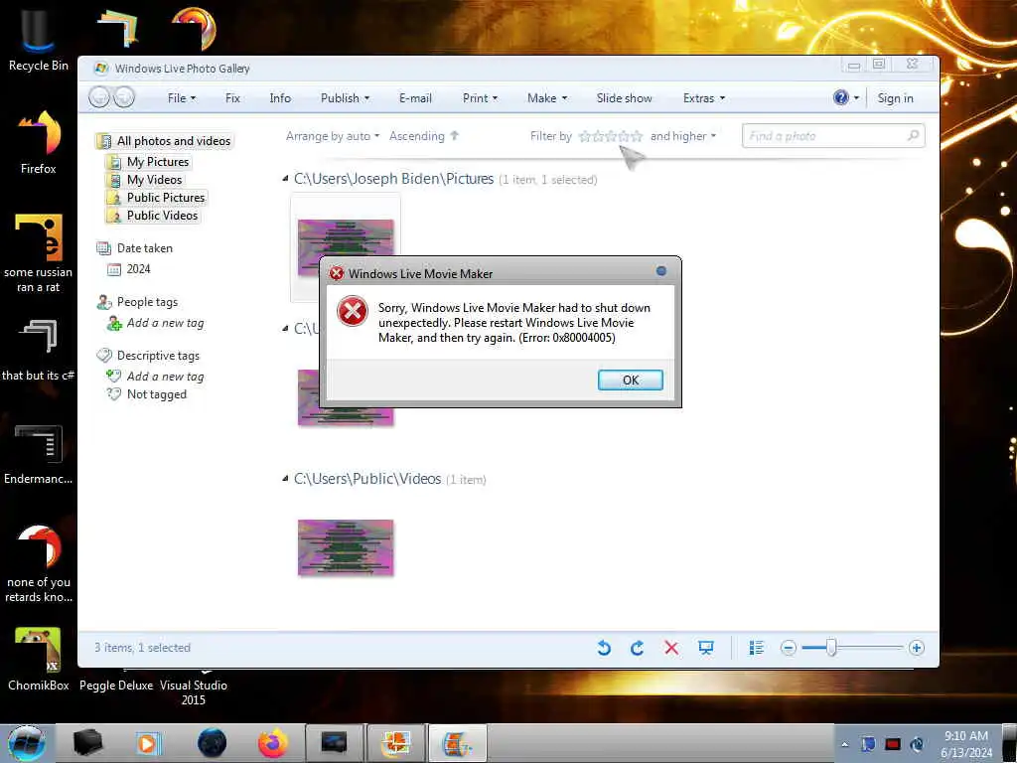The width and height of the screenshot is (1017, 763).
Task: Click the search magnifier icon
Action: pyautogui.click(x=914, y=135)
